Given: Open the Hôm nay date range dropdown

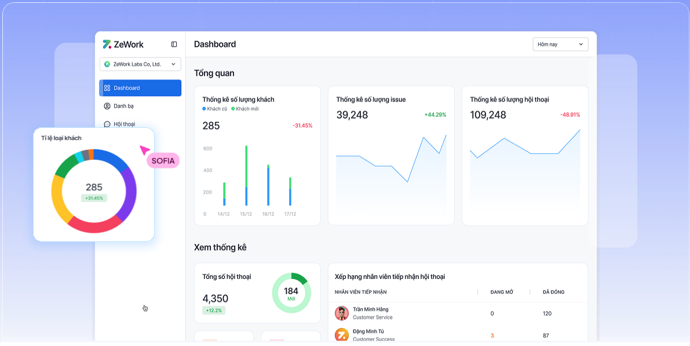Looking at the screenshot, I should [x=560, y=45].
